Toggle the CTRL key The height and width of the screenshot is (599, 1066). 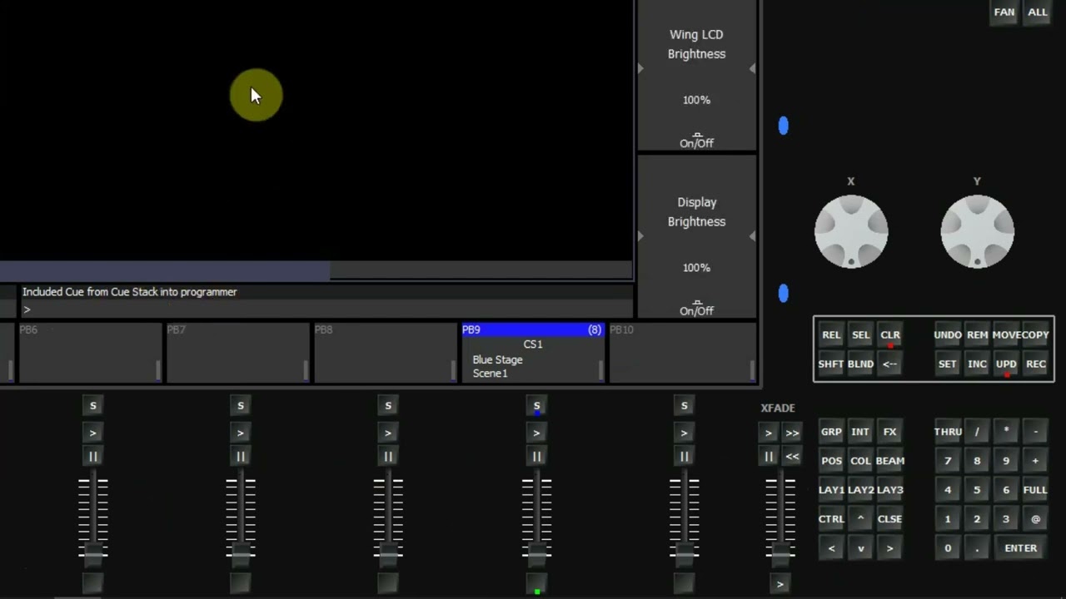pyautogui.click(x=831, y=519)
